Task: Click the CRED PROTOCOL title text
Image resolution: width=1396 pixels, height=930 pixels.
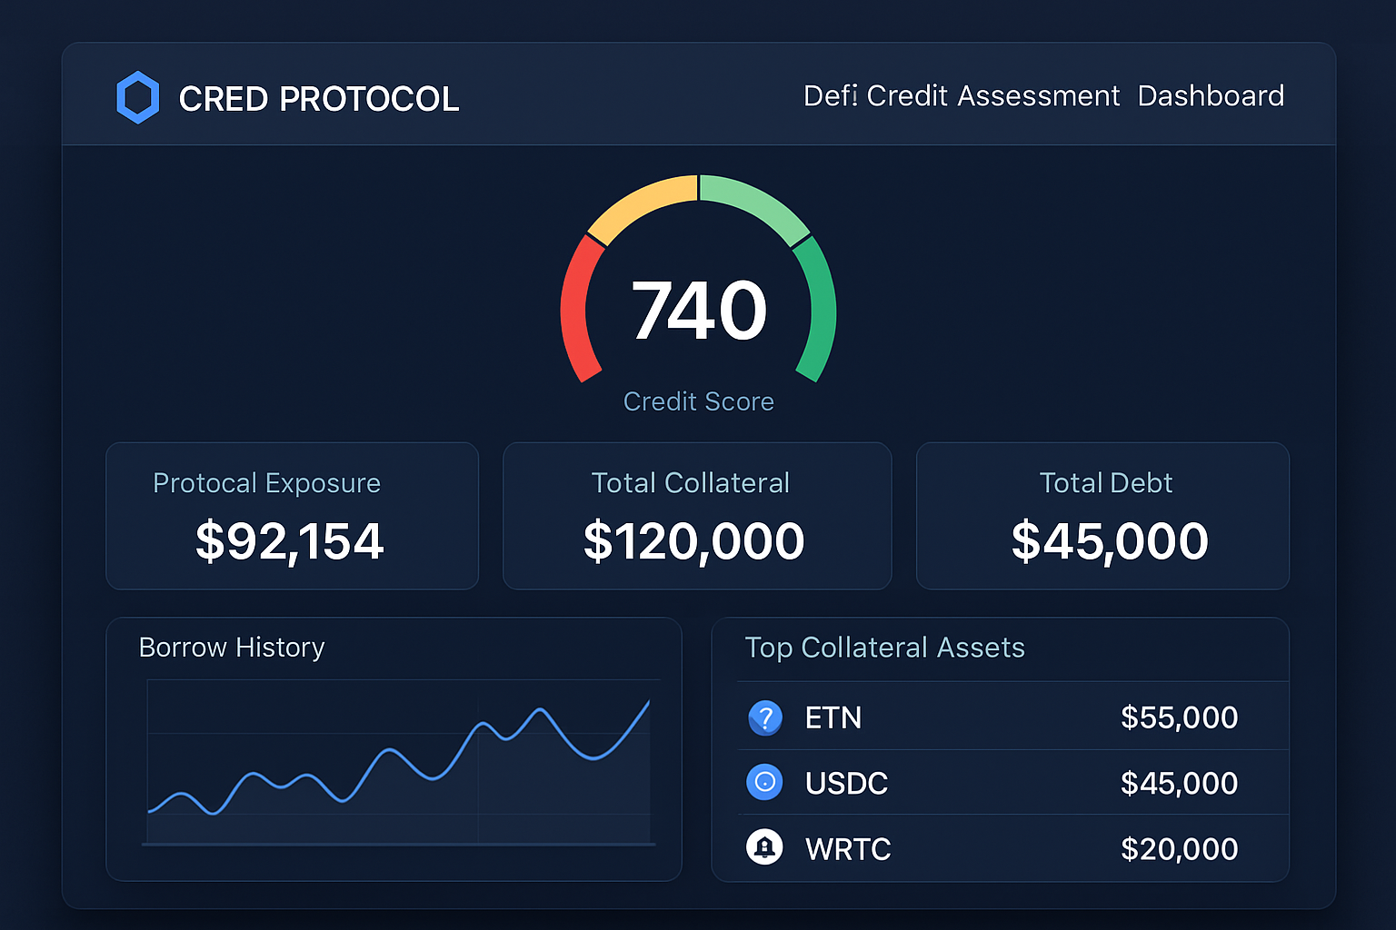Action: click(x=319, y=98)
